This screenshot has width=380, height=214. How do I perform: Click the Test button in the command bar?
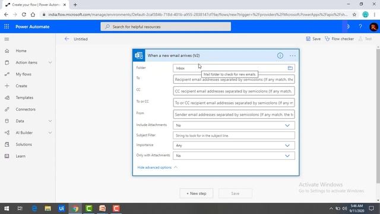[x=365, y=39]
